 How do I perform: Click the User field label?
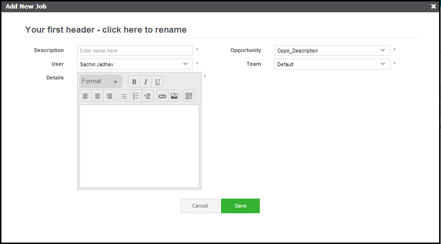[x=58, y=64]
